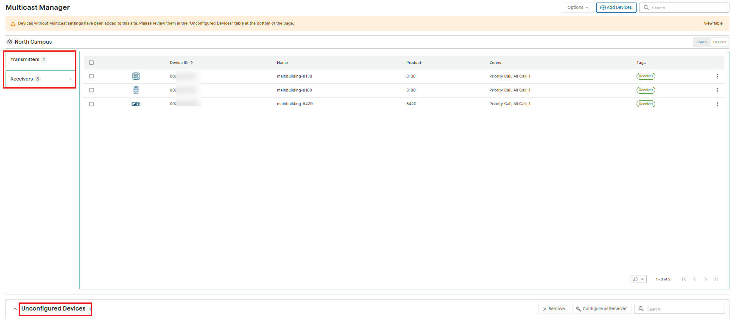
Task: Check the box for mainbuilding-8420 row
Action: 91,104
